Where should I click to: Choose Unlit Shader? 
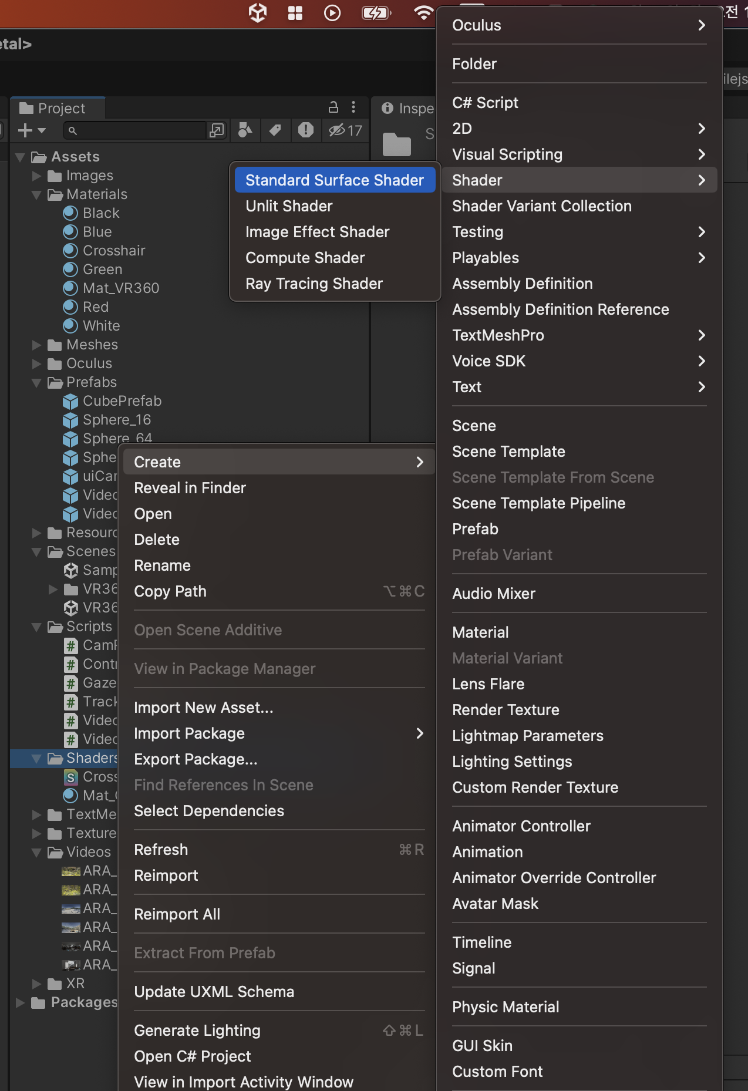pyautogui.click(x=335, y=206)
